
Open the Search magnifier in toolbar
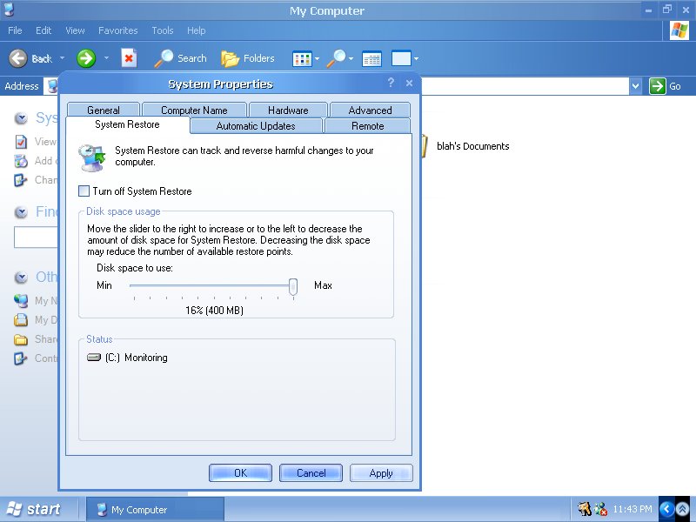(164, 58)
